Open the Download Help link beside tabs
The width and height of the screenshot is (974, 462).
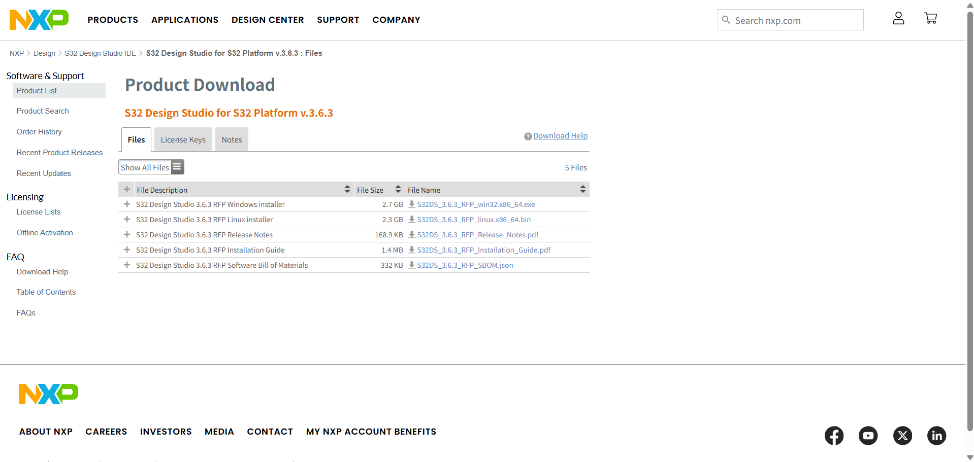point(560,136)
